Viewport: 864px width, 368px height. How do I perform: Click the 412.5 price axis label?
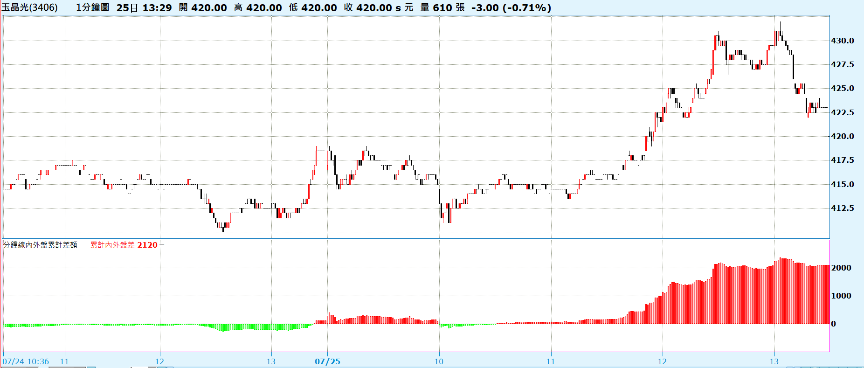click(842, 208)
